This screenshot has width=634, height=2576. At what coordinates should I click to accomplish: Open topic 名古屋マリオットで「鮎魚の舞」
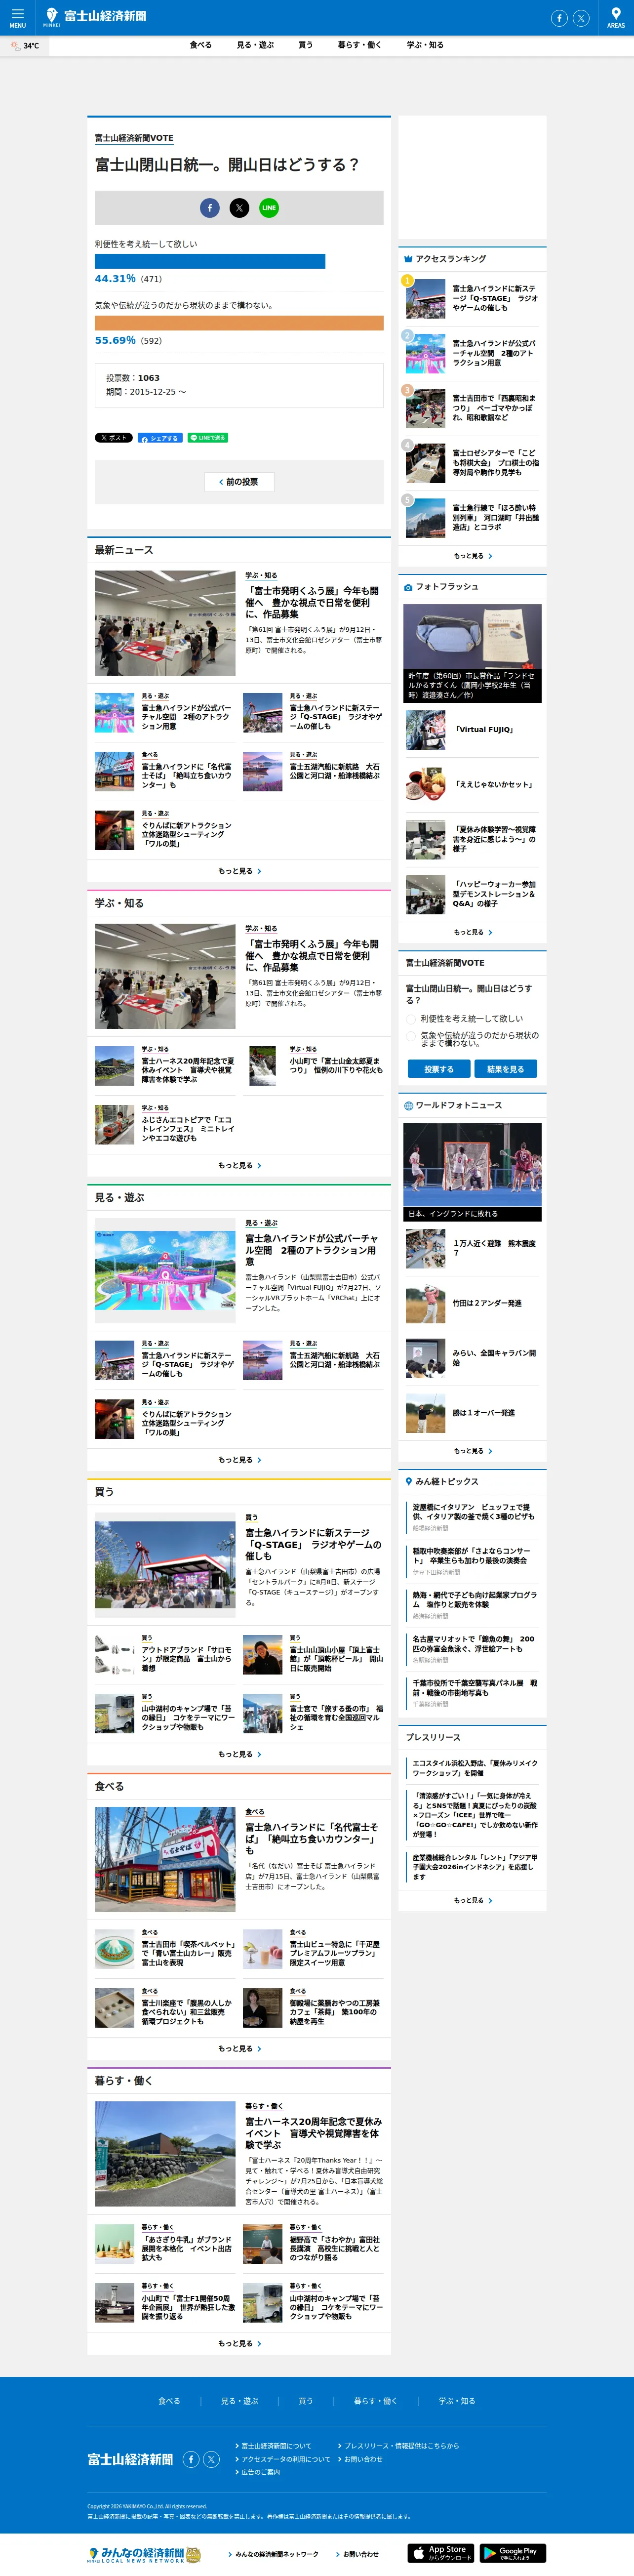click(x=474, y=1643)
